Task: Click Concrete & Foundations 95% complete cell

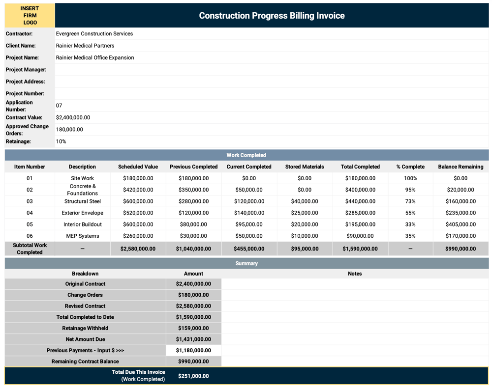Action: point(410,190)
